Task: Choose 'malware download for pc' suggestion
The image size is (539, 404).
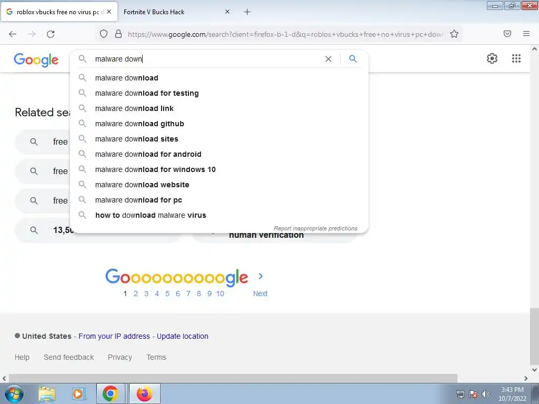Action: click(x=218, y=200)
